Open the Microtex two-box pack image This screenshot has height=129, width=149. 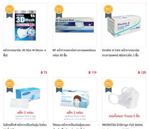25,99
